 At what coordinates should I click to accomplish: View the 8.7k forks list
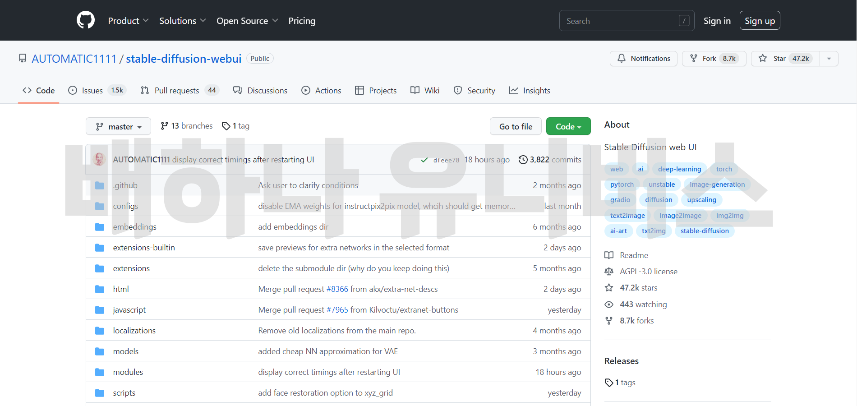[629, 321]
